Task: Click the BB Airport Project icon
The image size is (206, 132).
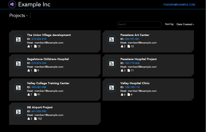Action: (x=18, y=112)
